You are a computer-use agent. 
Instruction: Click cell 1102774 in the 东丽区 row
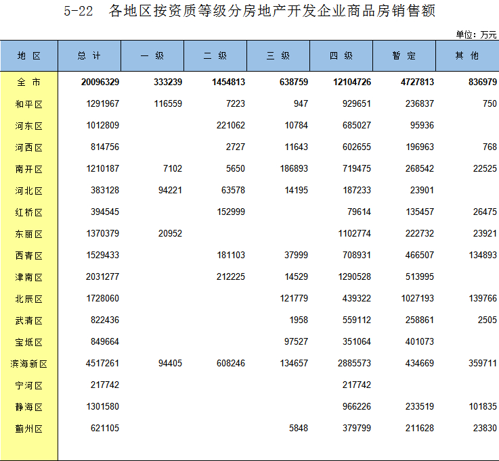pos(355,233)
